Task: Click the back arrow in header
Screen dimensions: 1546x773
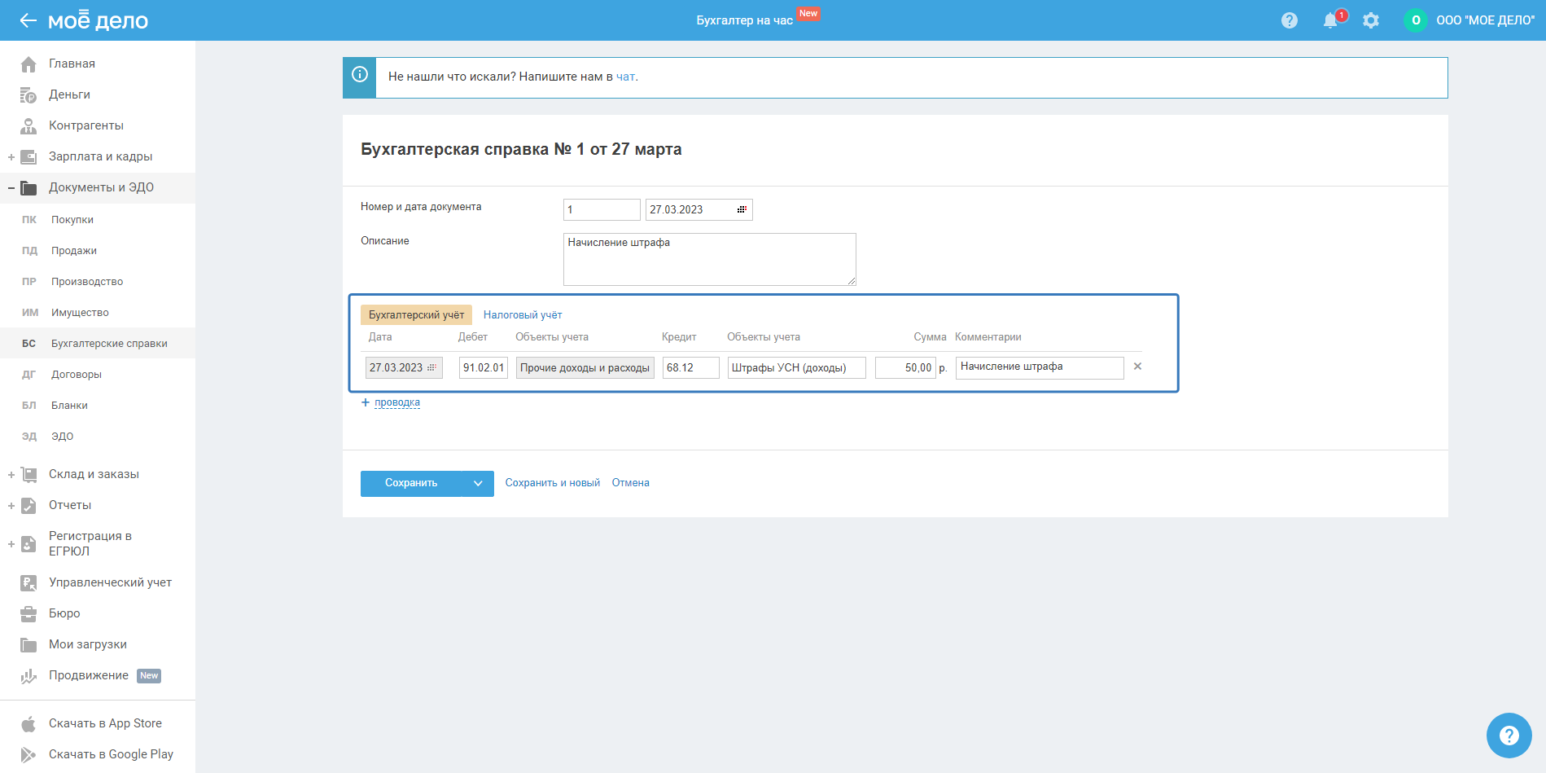Action: click(28, 20)
